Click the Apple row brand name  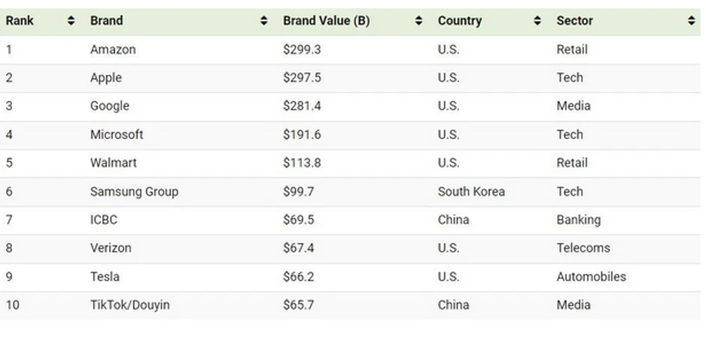click(x=106, y=78)
